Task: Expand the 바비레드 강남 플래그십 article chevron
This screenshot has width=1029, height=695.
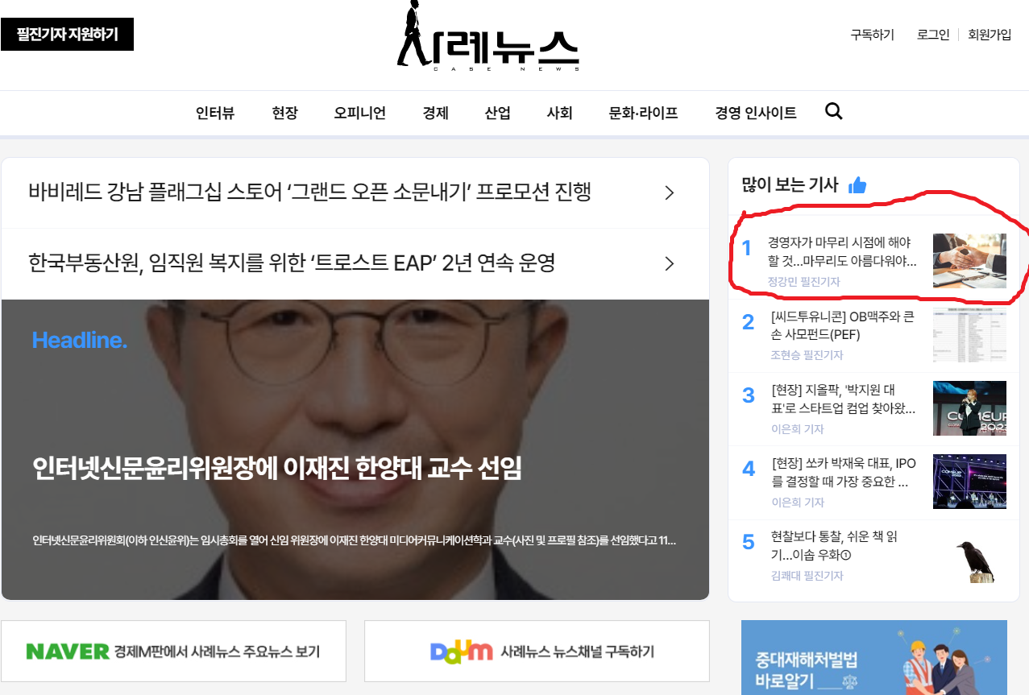Action: (x=668, y=192)
